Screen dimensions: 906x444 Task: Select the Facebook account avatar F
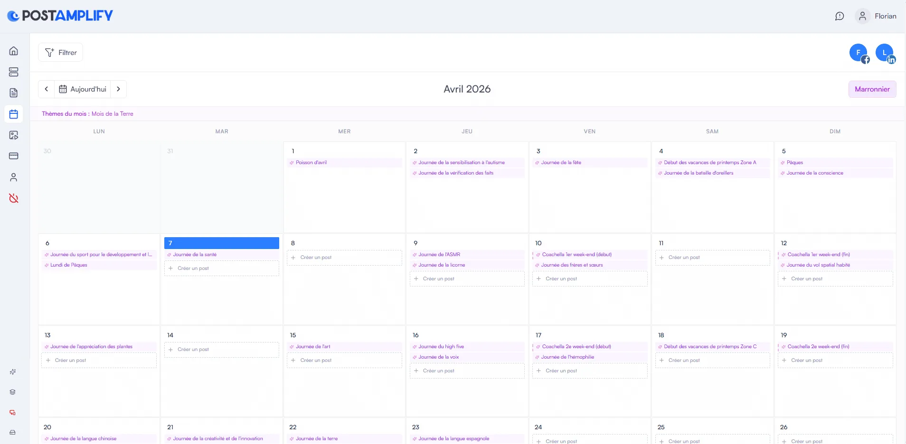coord(859,53)
